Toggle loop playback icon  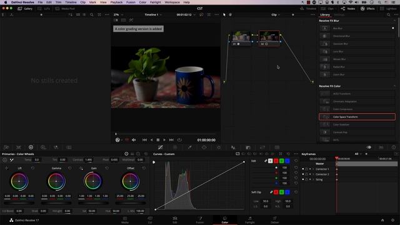pyautogui.click(x=179, y=140)
